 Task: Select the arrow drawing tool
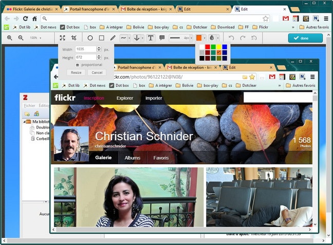[137, 38]
